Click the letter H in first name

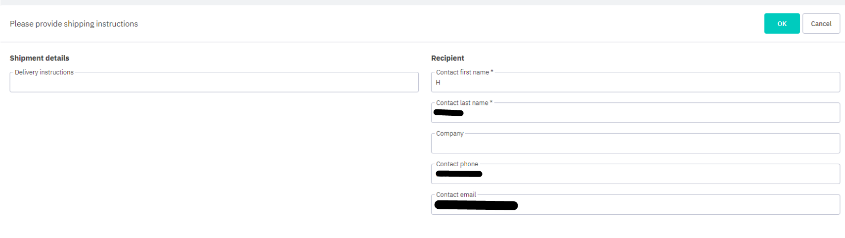[438, 83]
